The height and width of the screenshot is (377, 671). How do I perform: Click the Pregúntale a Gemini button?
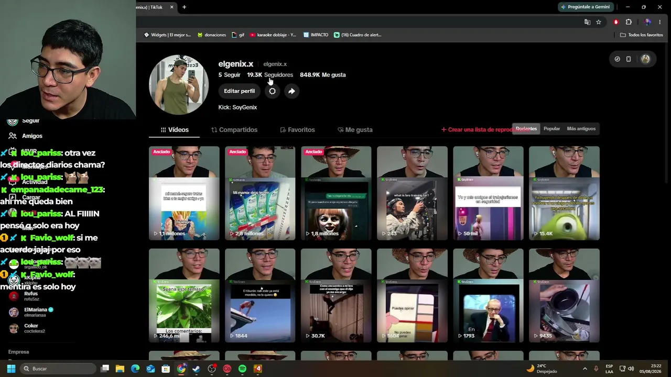coord(585,7)
